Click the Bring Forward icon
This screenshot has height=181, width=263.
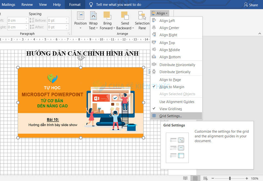point(107,16)
